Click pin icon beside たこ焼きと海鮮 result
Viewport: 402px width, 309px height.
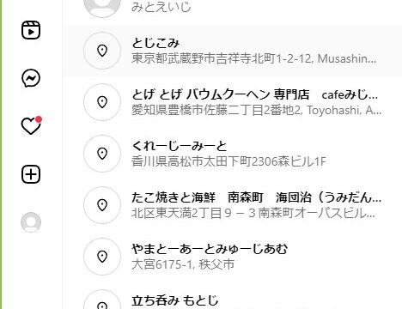click(x=102, y=205)
